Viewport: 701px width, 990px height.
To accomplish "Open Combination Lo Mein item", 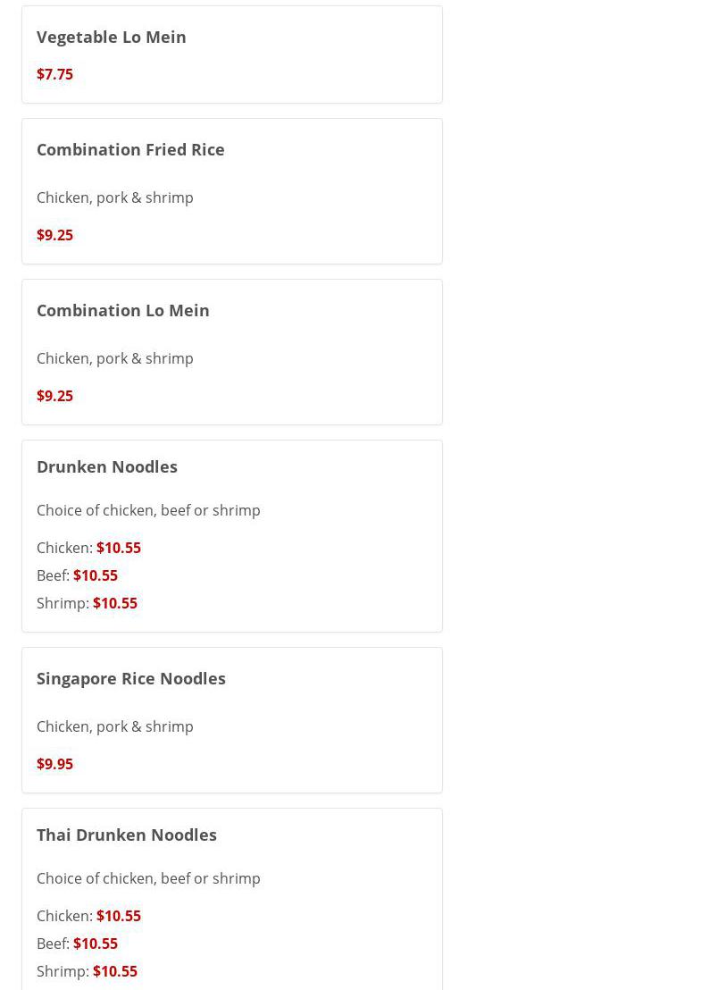I will click(x=122, y=310).
